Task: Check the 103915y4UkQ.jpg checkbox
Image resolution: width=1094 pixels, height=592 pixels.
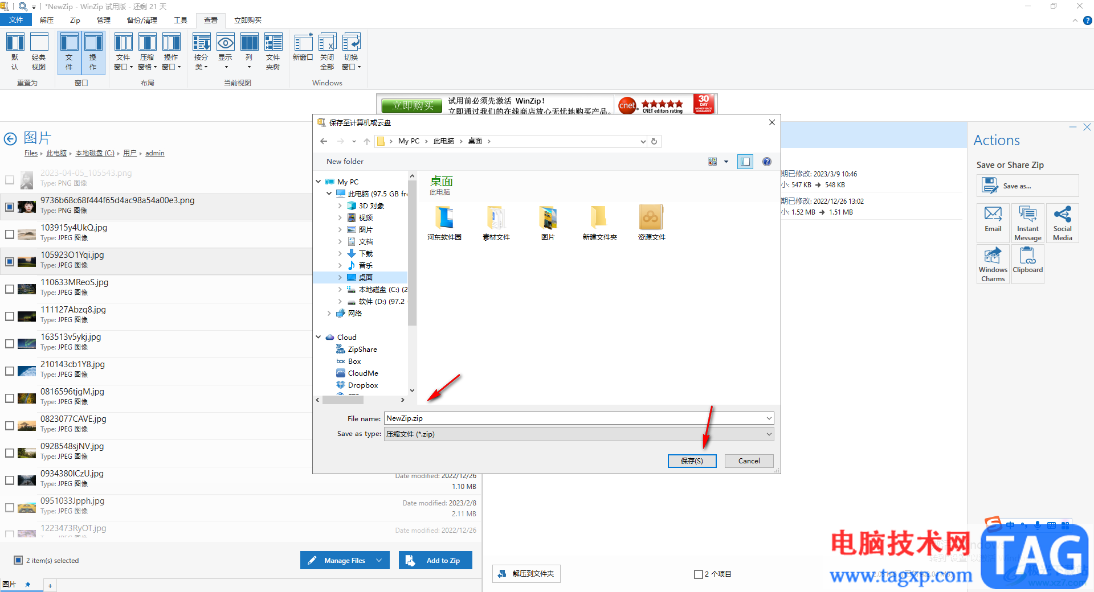Action: tap(10, 235)
